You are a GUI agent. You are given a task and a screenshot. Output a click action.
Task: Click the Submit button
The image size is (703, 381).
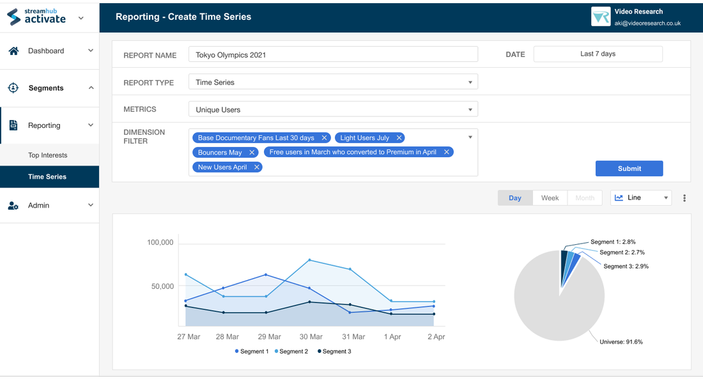point(629,169)
